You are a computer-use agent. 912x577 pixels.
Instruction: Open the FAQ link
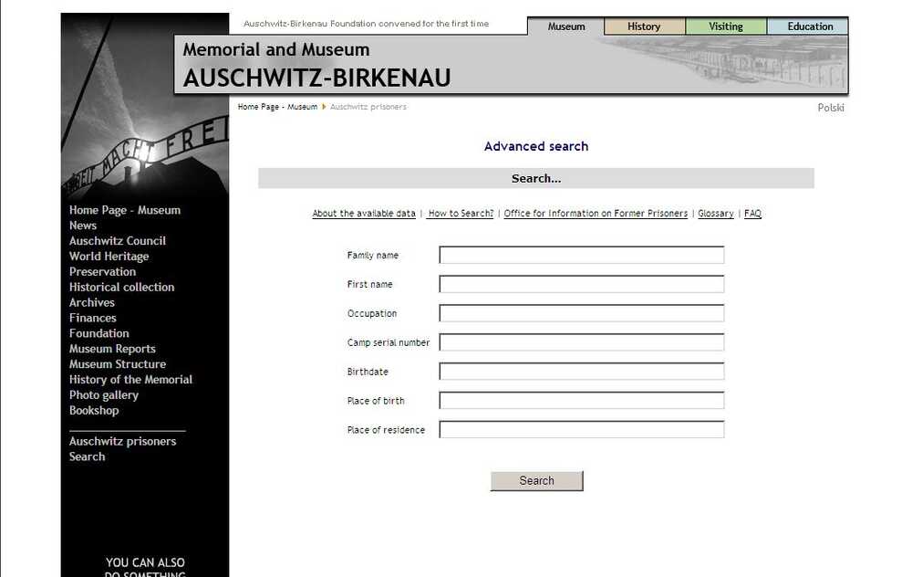[752, 214]
